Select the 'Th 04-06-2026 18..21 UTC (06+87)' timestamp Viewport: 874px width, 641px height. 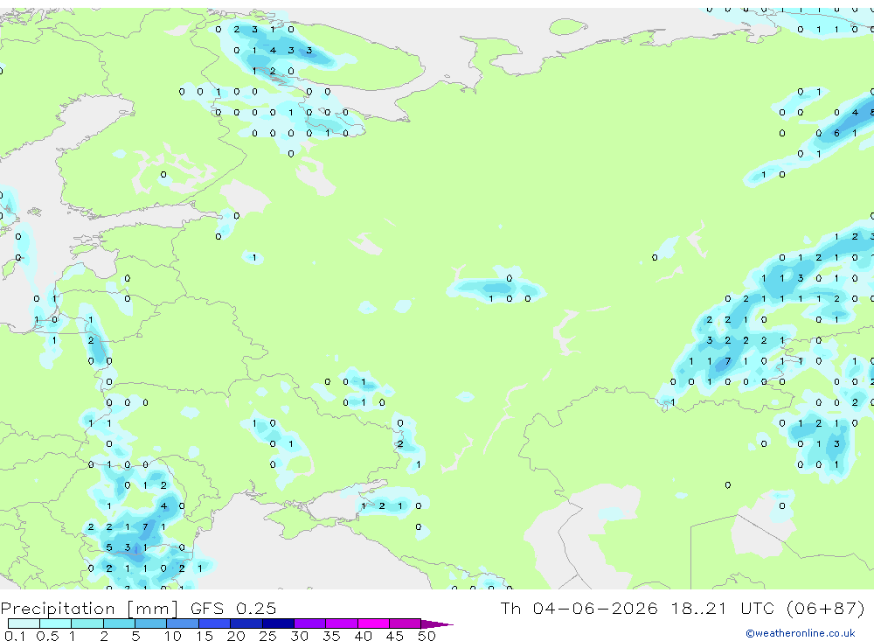[x=683, y=608]
